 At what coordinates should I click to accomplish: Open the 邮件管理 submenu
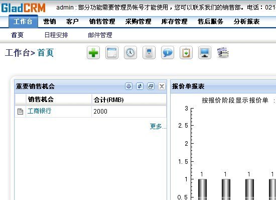[x=100, y=35]
